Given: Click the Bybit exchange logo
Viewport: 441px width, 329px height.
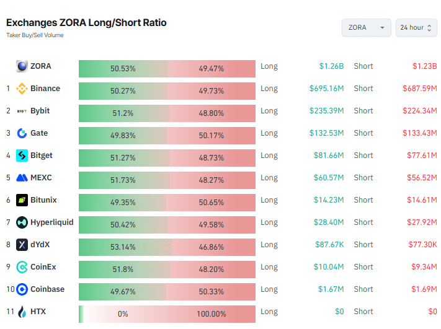Looking at the screenshot, I should pyautogui.click(x=22, y=111).
